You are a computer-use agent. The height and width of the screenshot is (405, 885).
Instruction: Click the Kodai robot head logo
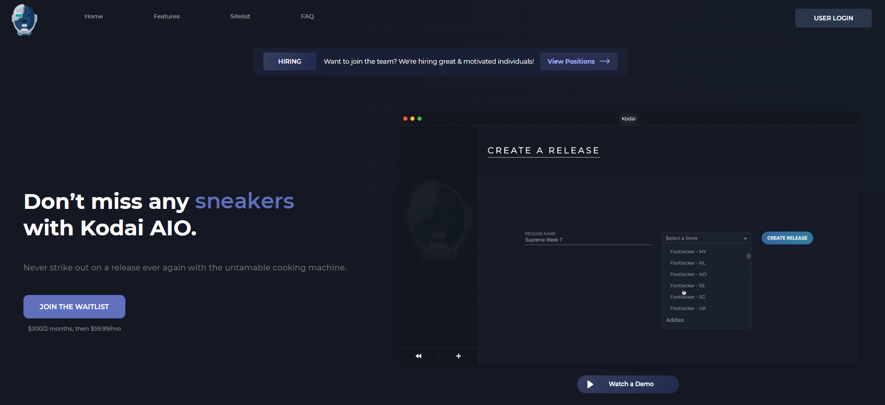tap(24, 20)
